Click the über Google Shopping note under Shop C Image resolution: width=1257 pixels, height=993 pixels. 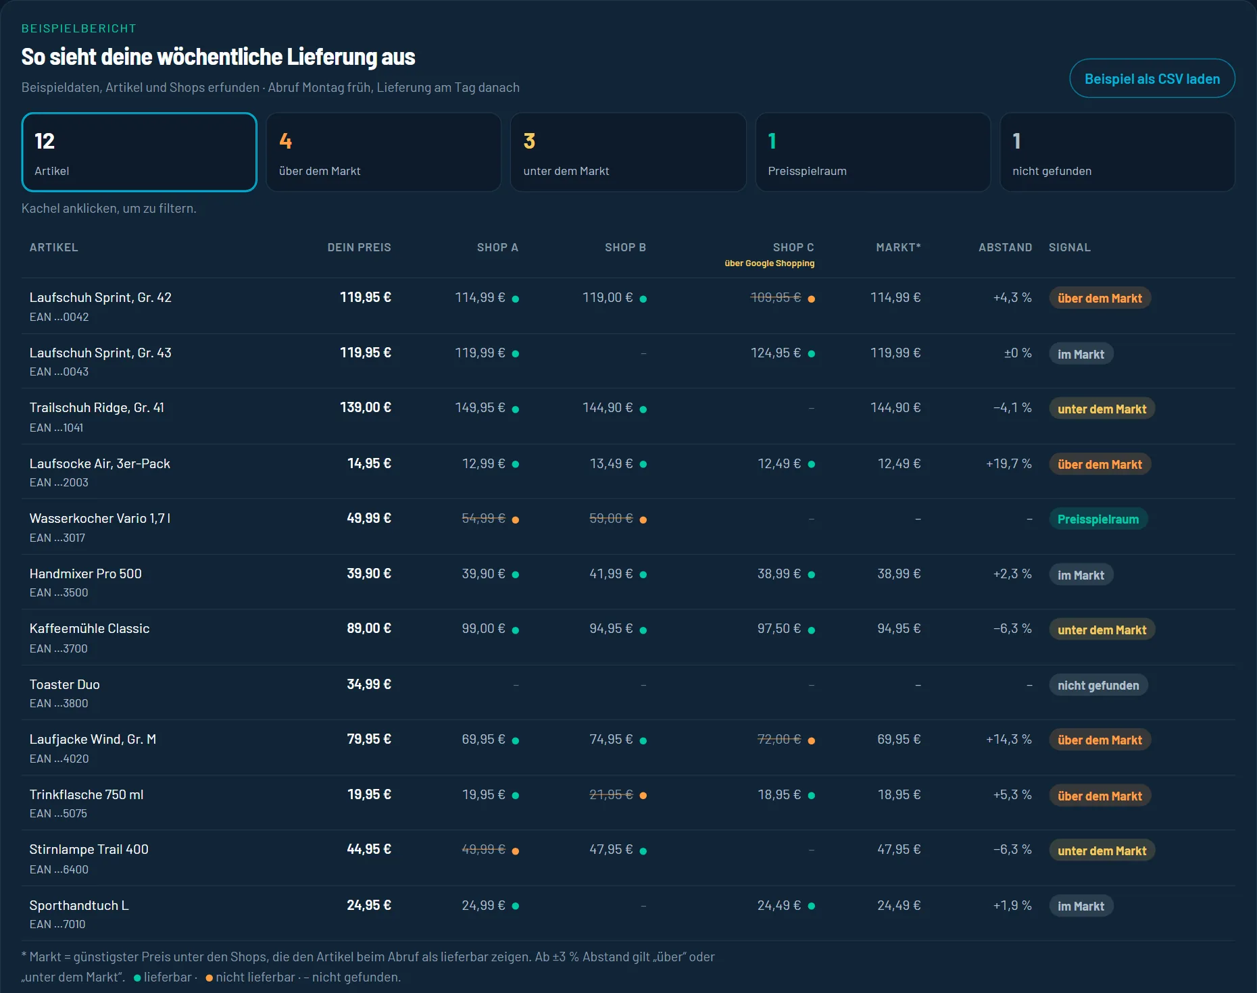(x=769, y=263)
